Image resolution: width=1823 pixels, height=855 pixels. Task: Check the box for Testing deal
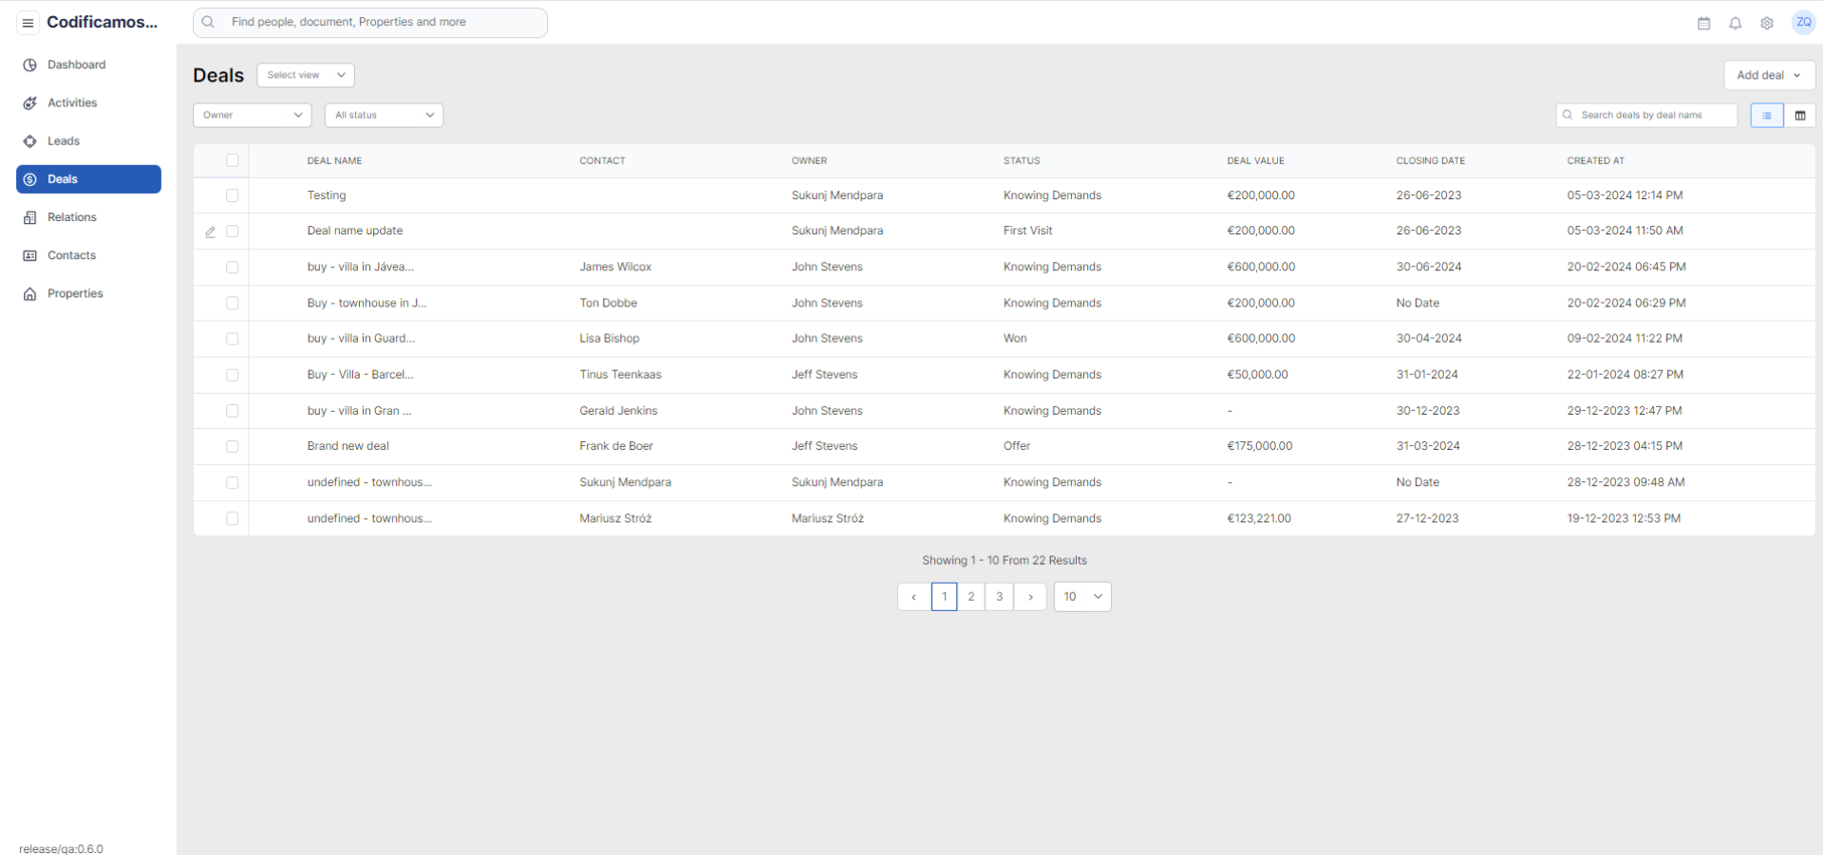[232, 195]
